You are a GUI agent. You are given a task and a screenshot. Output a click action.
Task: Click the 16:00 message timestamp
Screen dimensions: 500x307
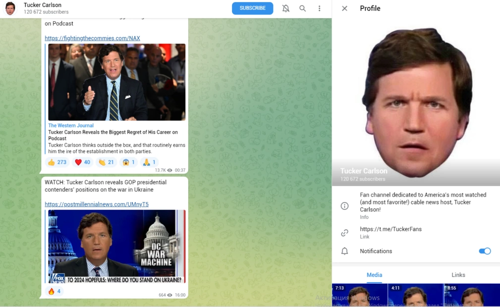point(180,295)
